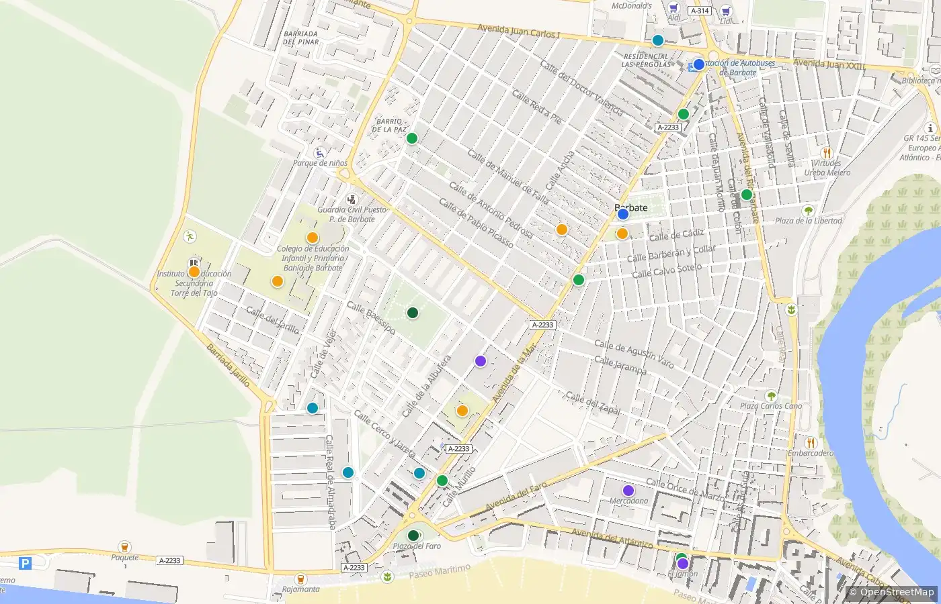Select the Calle Barberán y Collar label
The width and height of the screenshot is (941, 604).
(x=671, y=254)
